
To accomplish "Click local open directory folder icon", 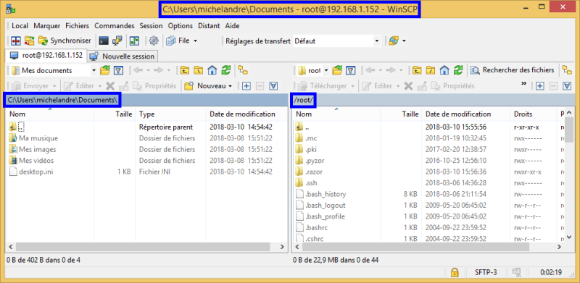I will pos(105,70).
